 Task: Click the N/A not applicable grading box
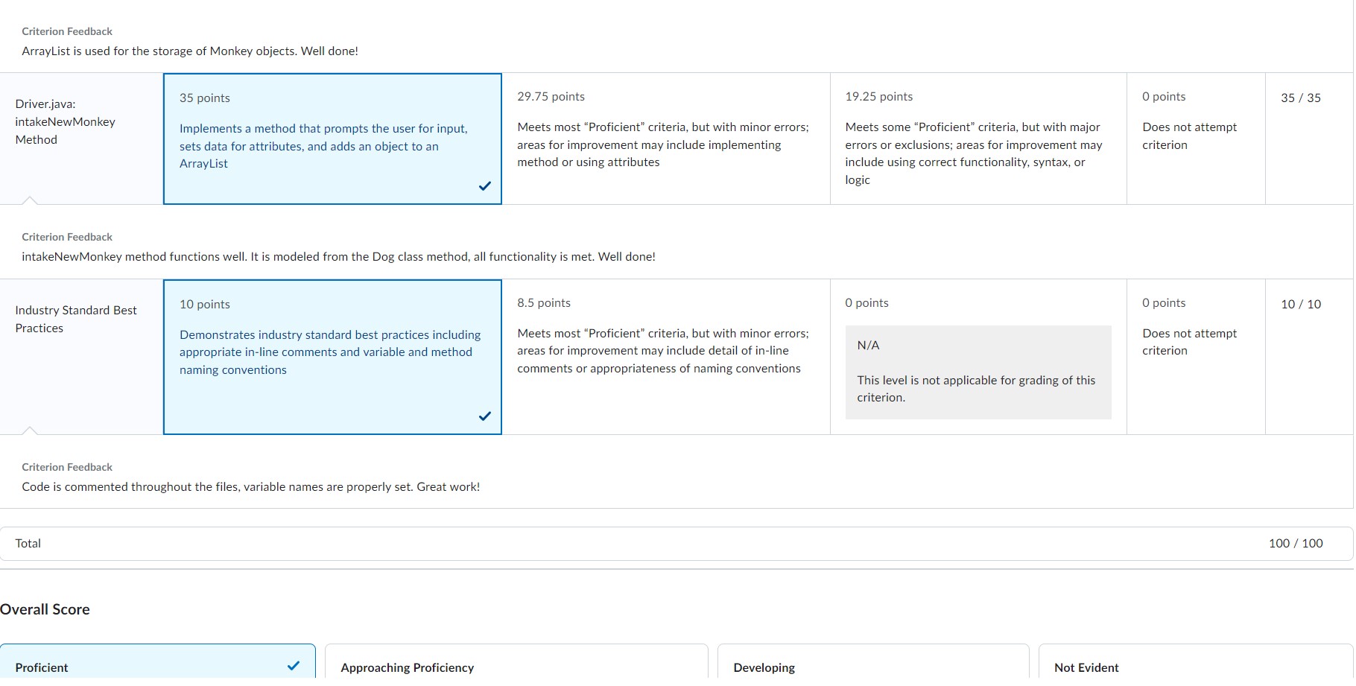click(978, 371)
